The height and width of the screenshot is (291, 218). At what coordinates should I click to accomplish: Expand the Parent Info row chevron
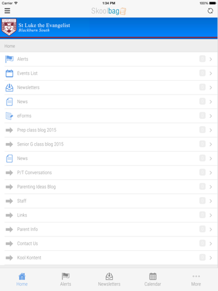point(211,229)
